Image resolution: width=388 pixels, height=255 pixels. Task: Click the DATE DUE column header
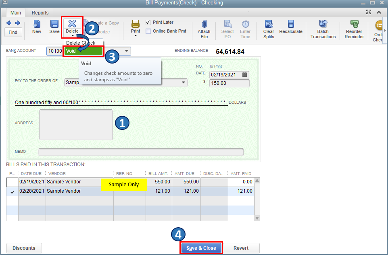pyautogui.click(x=31, y=173)
